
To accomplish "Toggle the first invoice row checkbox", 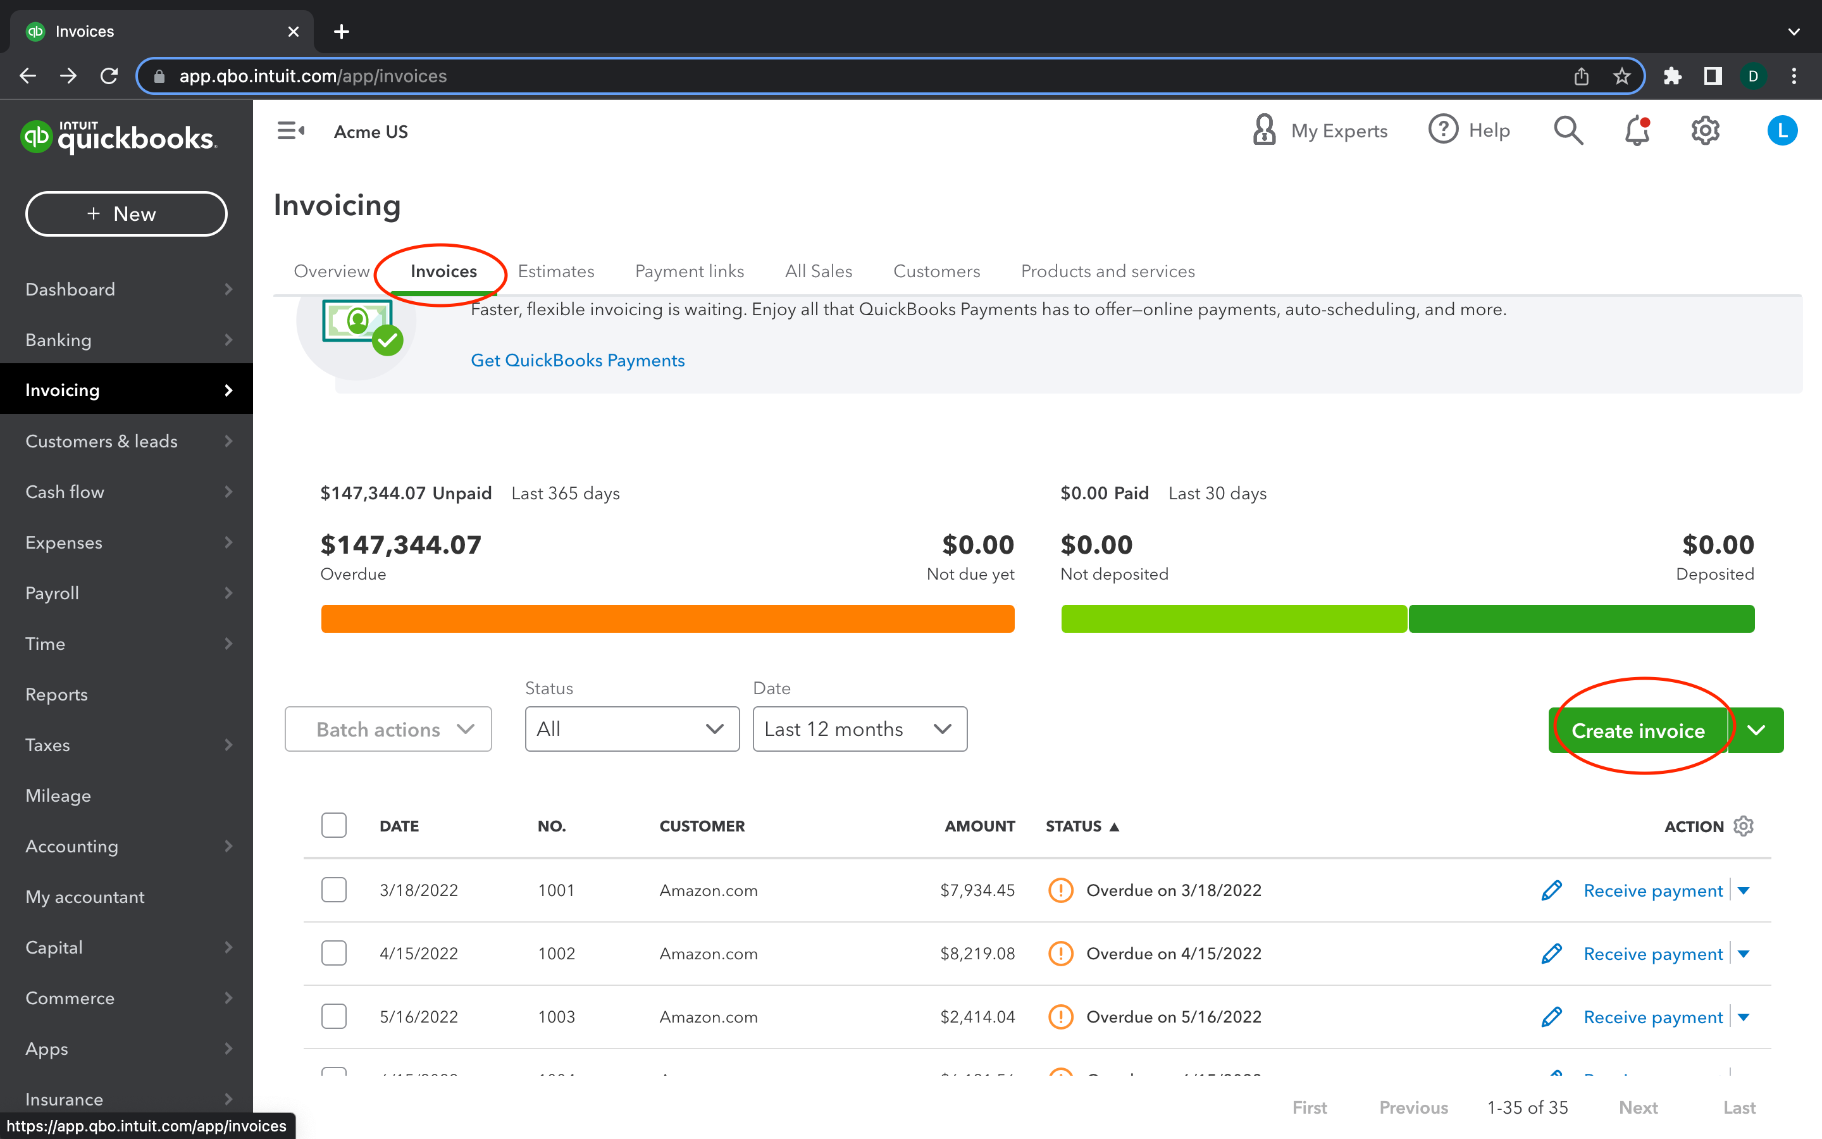I will (335, 890).
